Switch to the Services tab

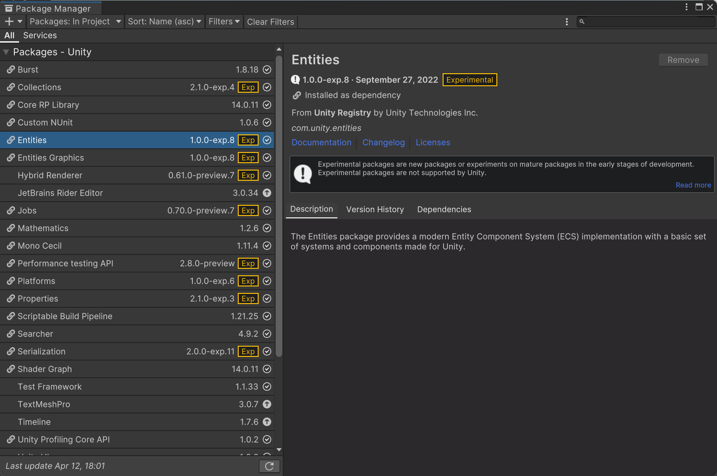(40, 35)
